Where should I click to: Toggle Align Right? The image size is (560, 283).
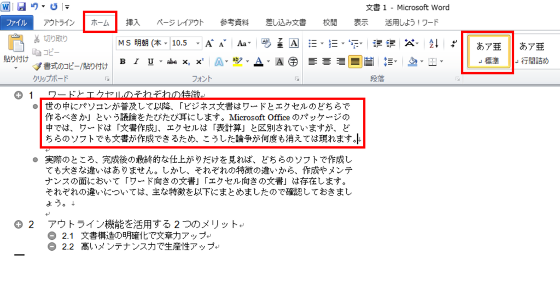[x=341, y=61]
